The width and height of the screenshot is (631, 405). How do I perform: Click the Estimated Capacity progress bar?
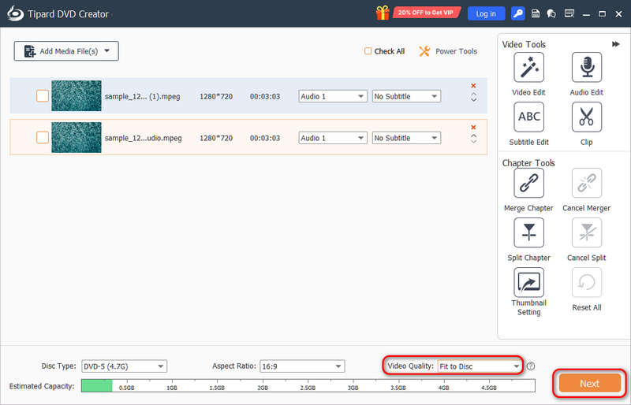[308, 385]
